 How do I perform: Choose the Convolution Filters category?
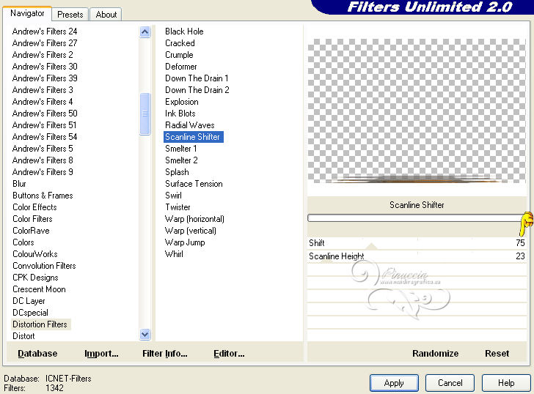click(44, 266)
